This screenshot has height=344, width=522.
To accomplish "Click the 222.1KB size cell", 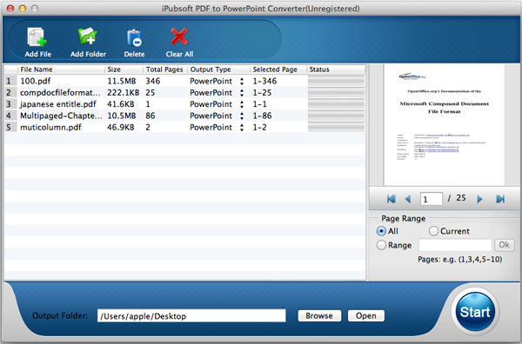I will coord(124,93).
